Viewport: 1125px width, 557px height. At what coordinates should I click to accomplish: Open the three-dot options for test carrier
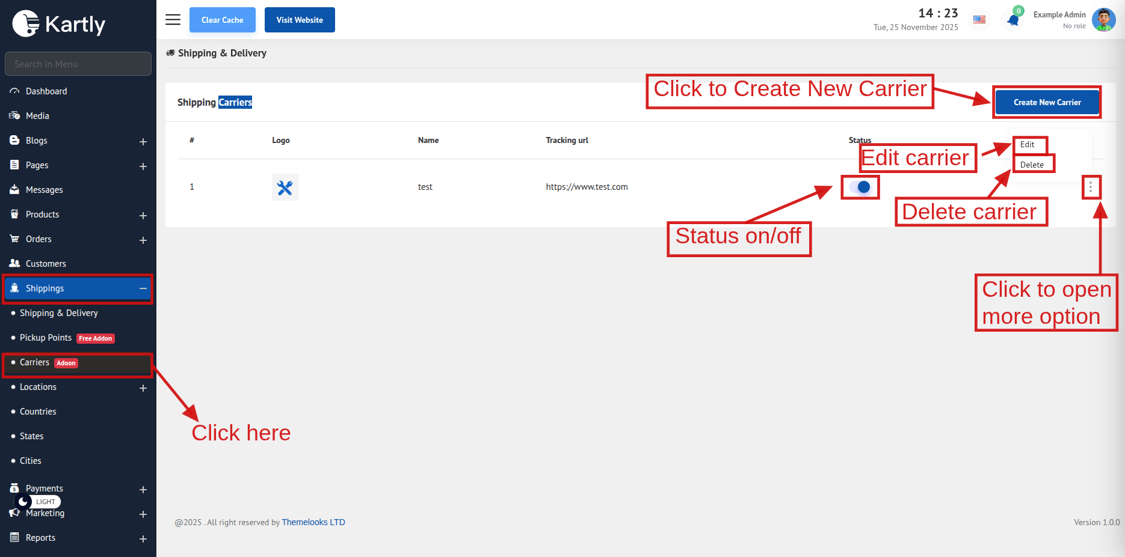[x=1090, y=187]
